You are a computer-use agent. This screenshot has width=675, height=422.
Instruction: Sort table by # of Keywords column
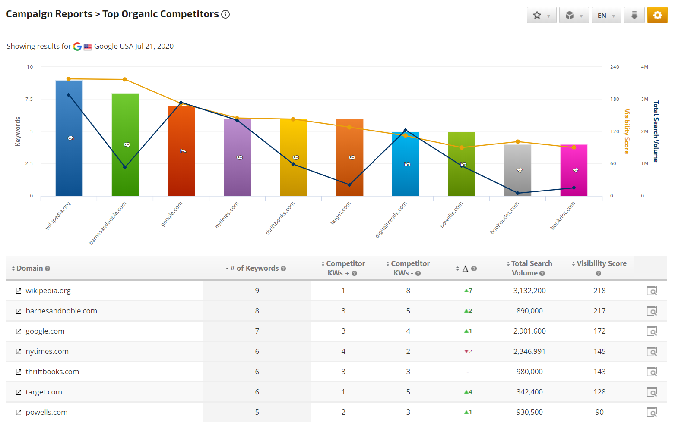[254, 268]
